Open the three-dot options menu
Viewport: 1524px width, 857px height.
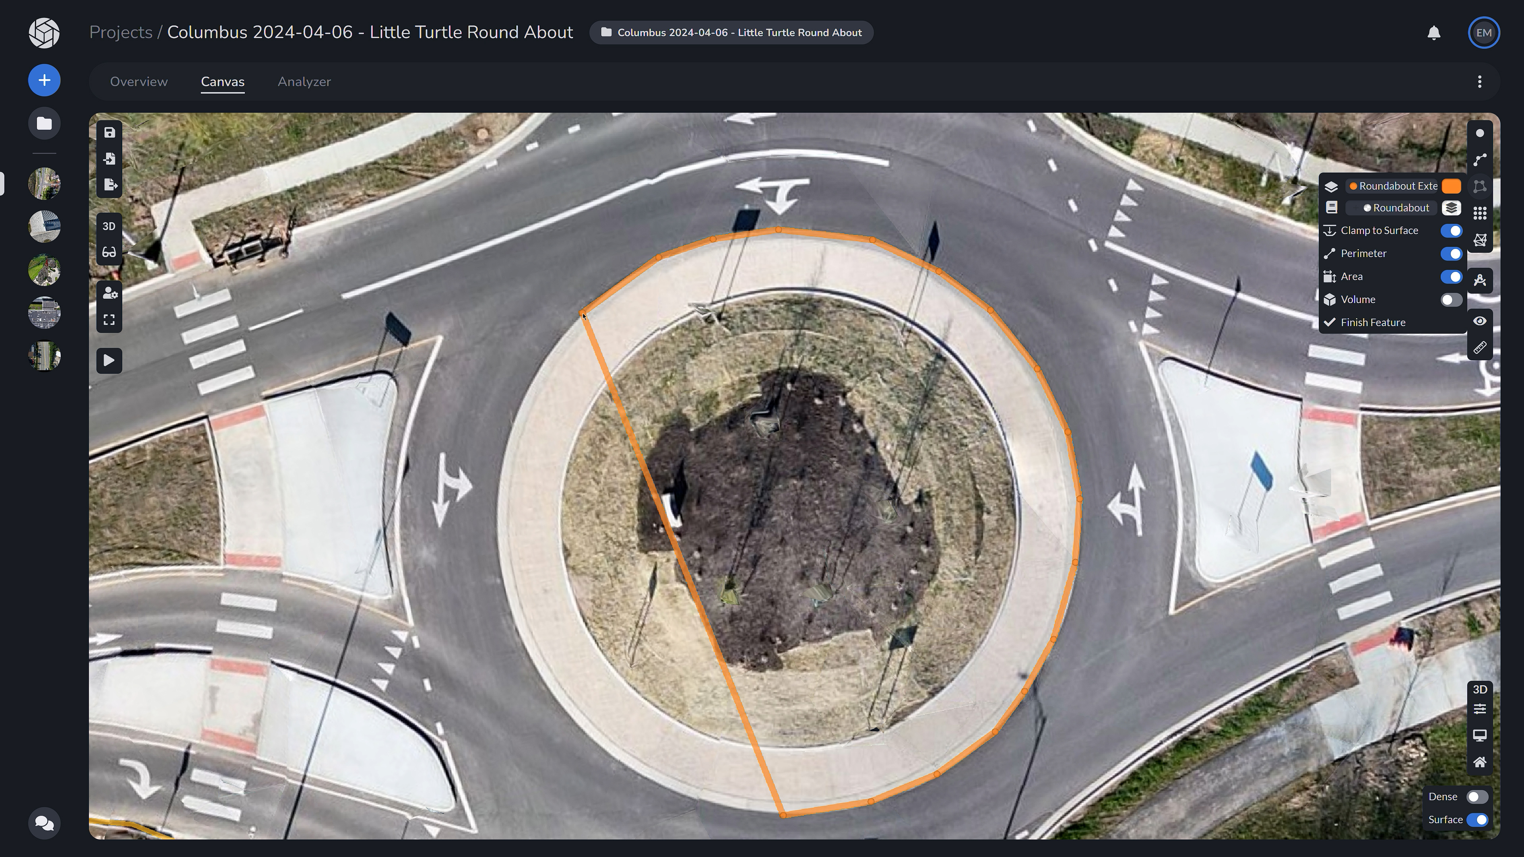tap(1480, 82)
